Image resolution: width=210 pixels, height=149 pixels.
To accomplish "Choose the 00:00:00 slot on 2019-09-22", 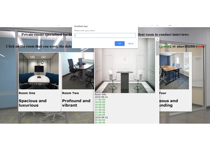I will pyautogui.click(x=100, y=120).
